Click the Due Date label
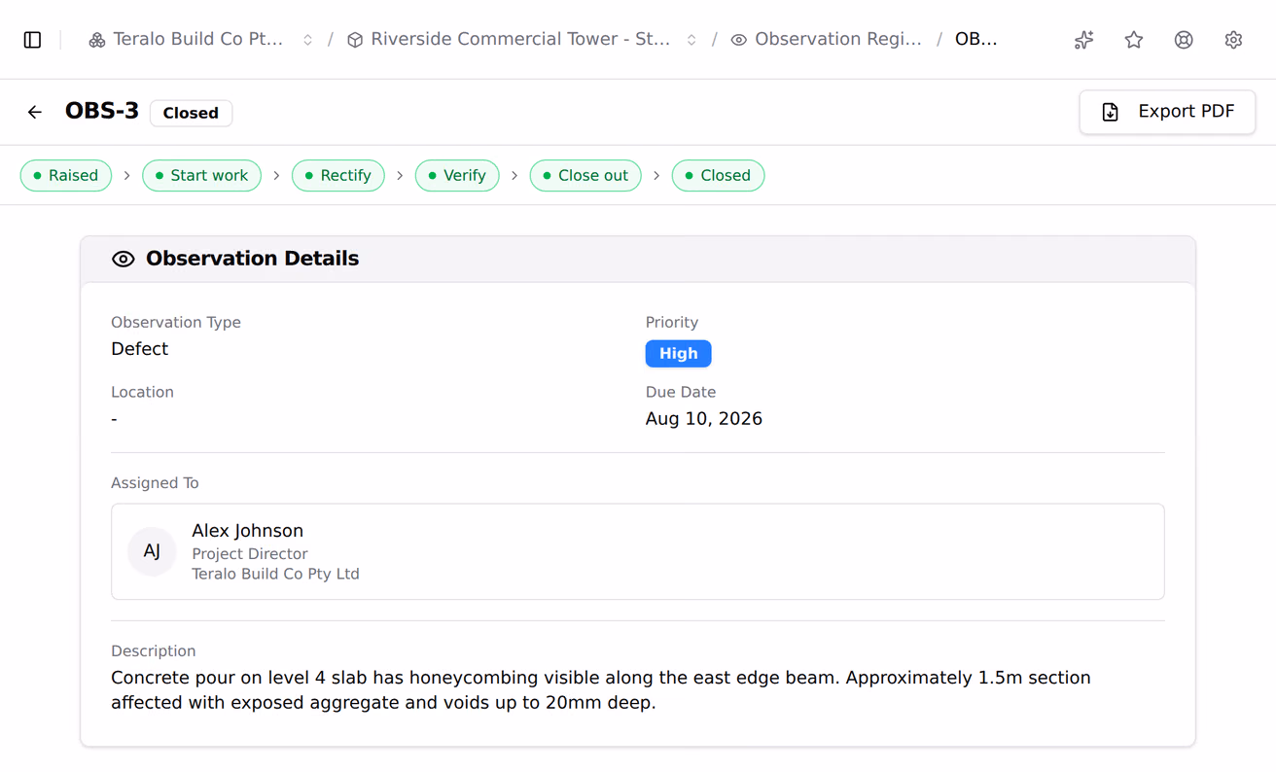This screenshot has width=1276, height=772. (x=681, y=393)
